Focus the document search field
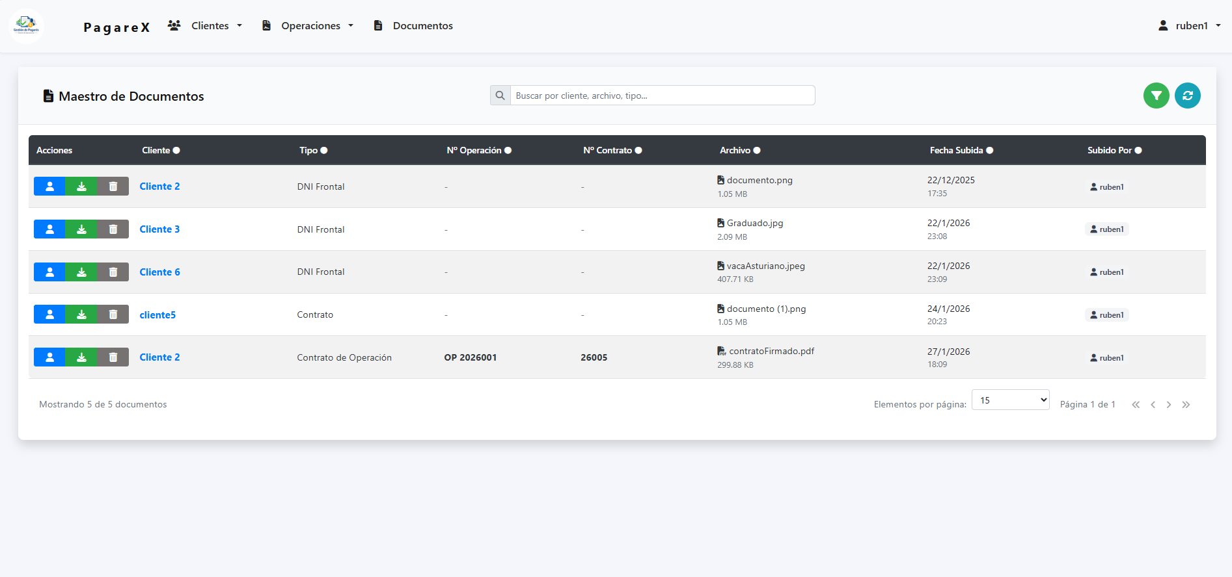1232x577 pixels. (662, 96)
